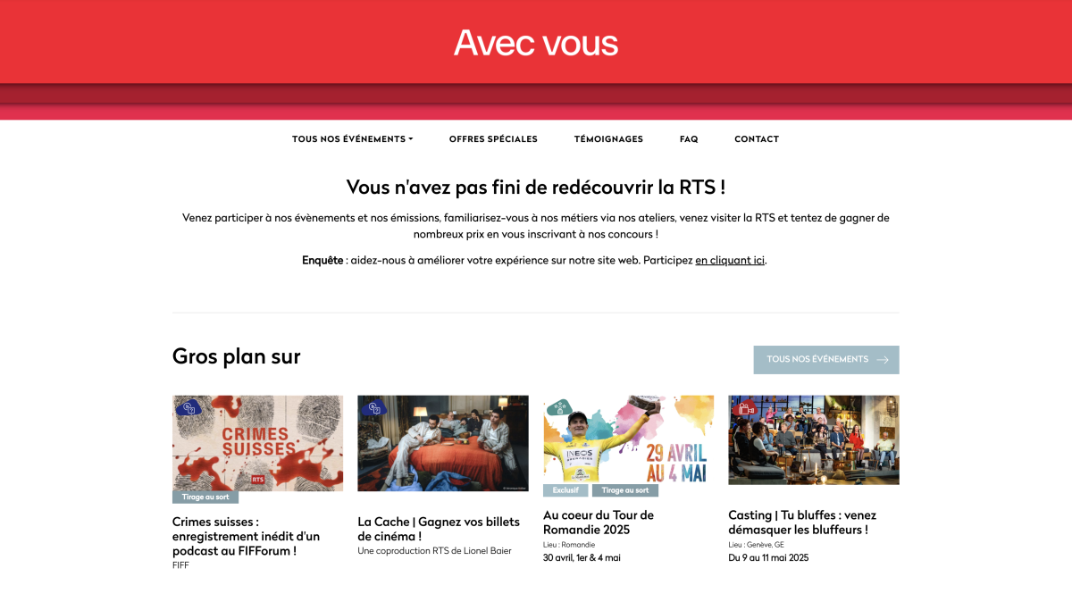Viewport: 1072px width, 602px height.
Task: Follow the 'en cliquant ici' survey link
Action: click(x=730, y=261)
